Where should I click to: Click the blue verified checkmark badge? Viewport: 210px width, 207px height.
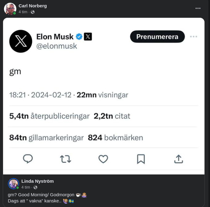[x=79, y=37]
